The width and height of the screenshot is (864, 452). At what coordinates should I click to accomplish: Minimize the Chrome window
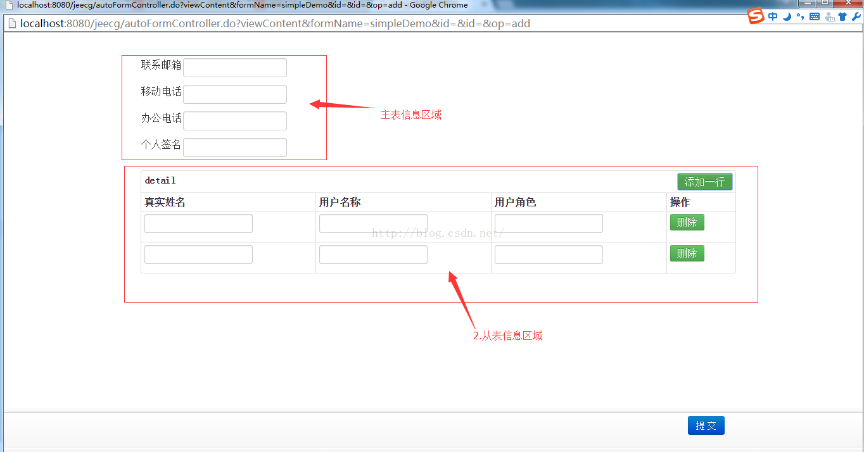click(x=808, y=3)
